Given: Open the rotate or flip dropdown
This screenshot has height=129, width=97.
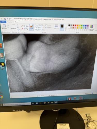Looking at the screenshot, I should tap(18, 30).
